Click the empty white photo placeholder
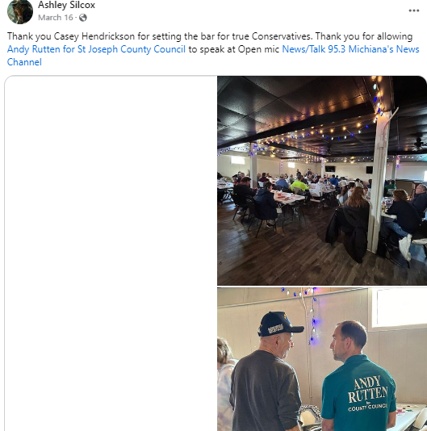This screenshot has height=431, width=427. tap(111, 253)
